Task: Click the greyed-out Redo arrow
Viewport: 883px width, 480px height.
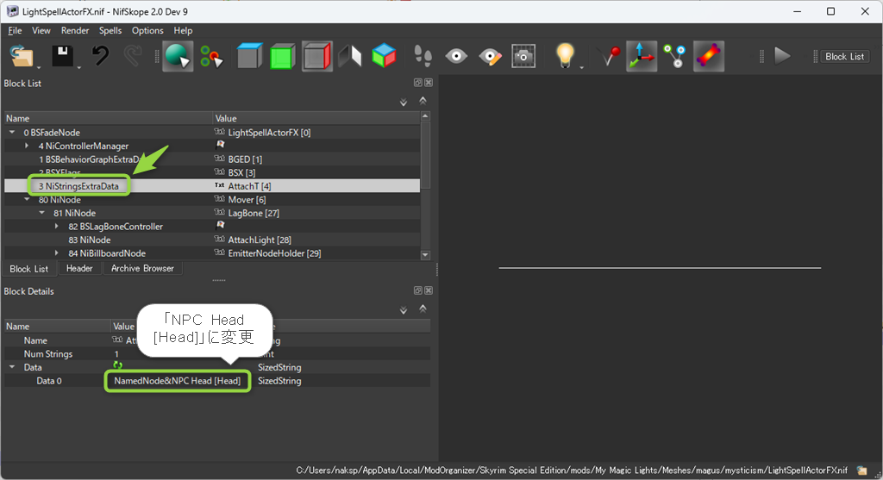Action: 133,56
